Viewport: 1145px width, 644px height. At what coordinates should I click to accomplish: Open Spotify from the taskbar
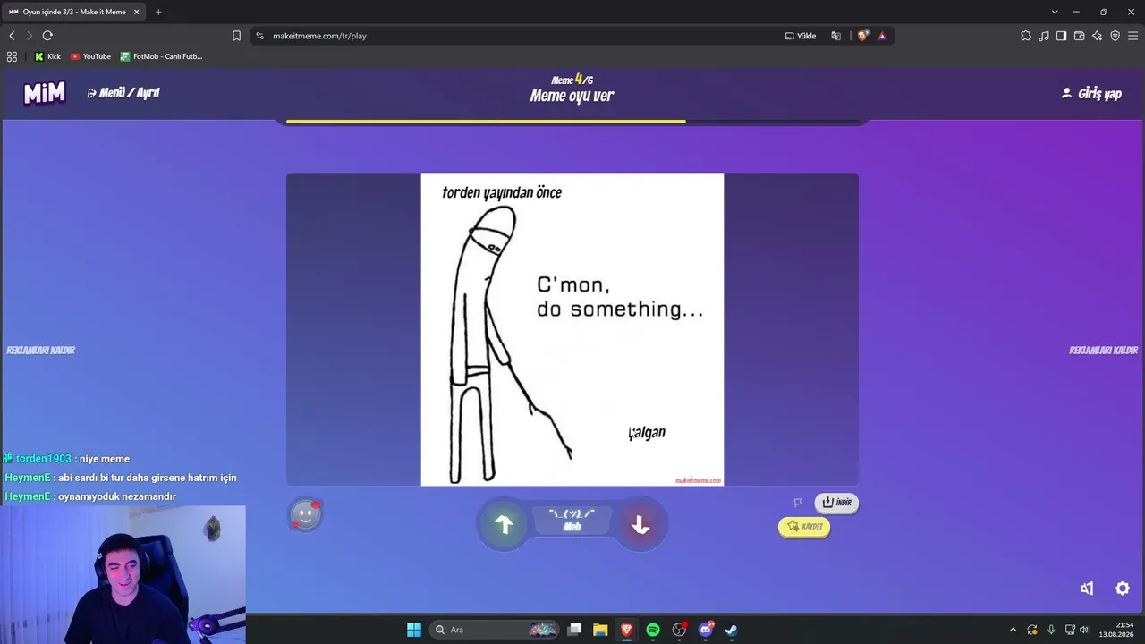(653, 630)
